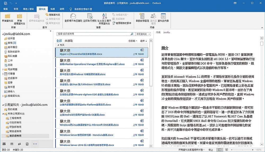The height and width of the screenshot is (152, 265).
Task: Open the 檔案 (File) tab
Action: click(x=6, y=9)
